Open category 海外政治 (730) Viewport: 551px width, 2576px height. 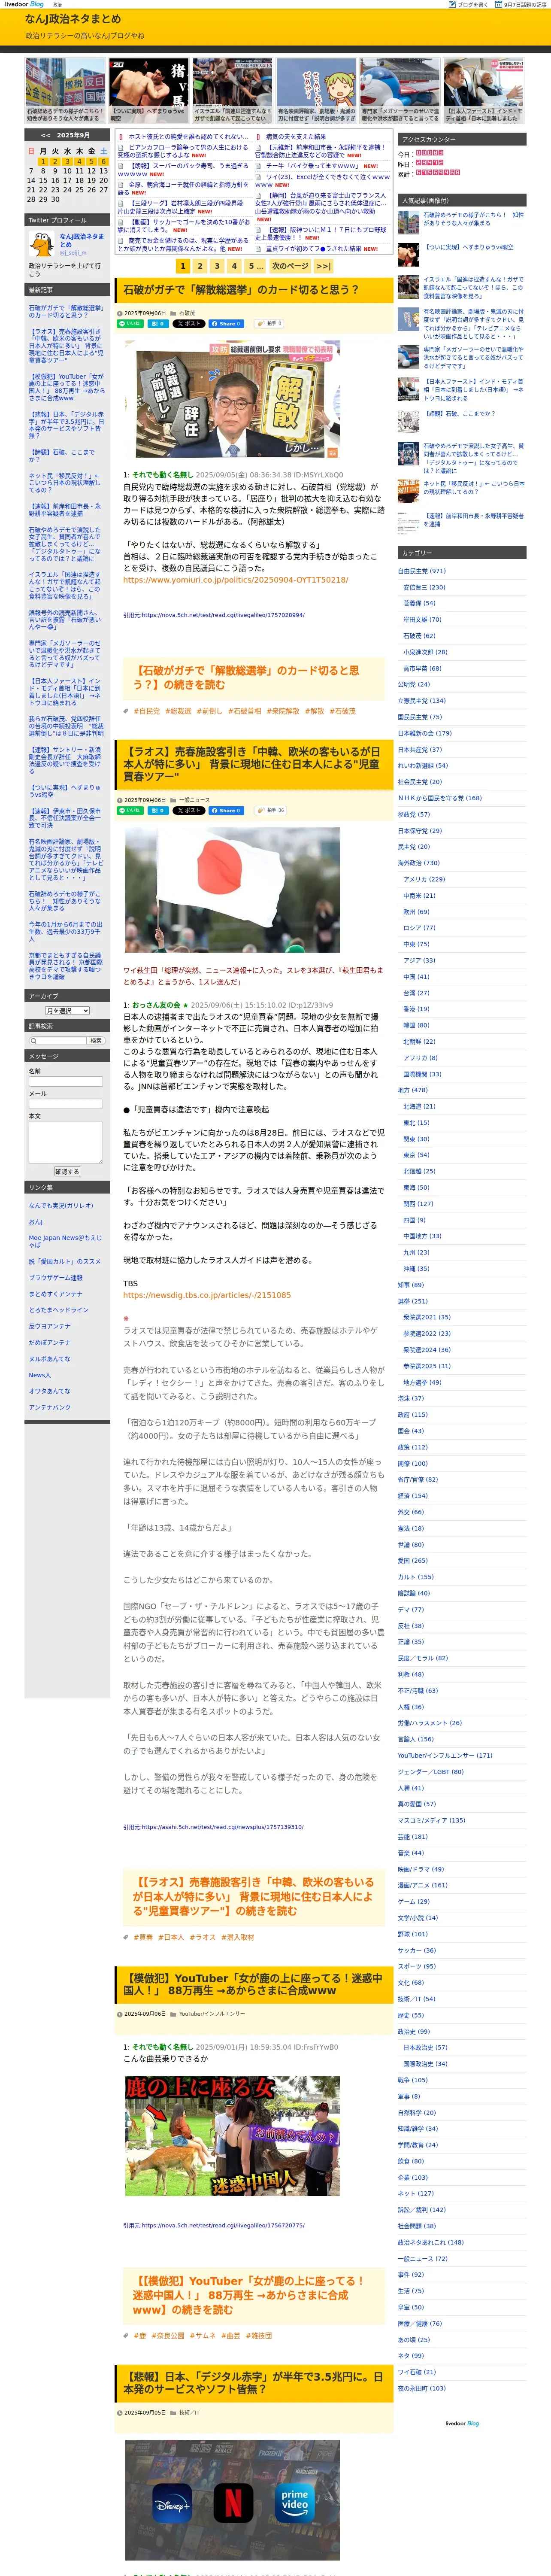pos(418,863)
